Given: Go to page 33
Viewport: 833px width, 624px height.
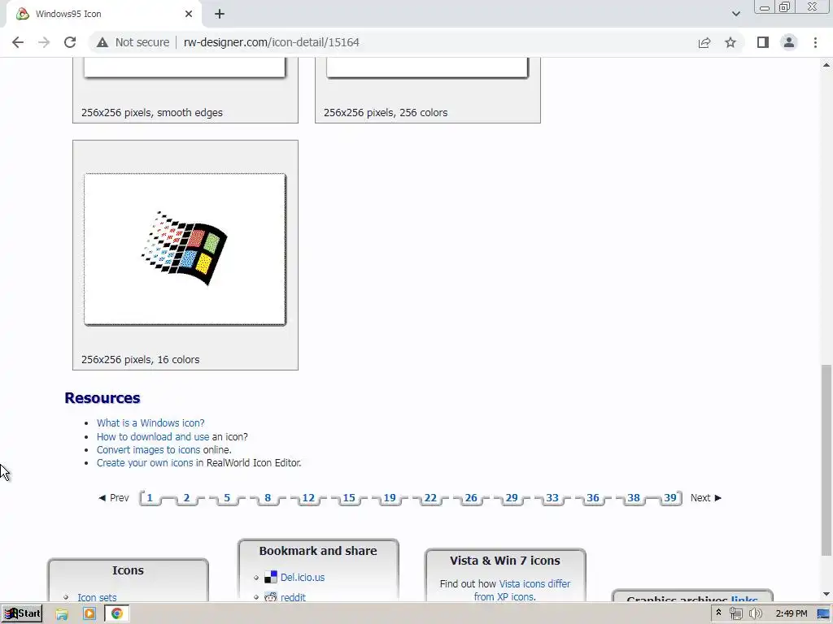Looking at the screenshot, I should click(x=552, y=498).
